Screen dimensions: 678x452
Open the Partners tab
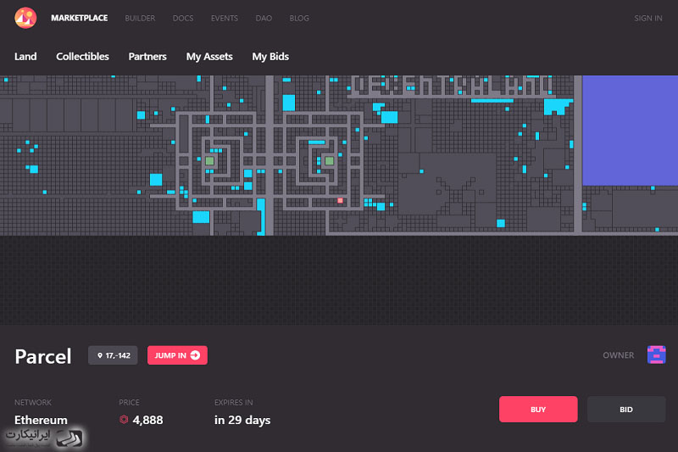(x=147, y=57)
